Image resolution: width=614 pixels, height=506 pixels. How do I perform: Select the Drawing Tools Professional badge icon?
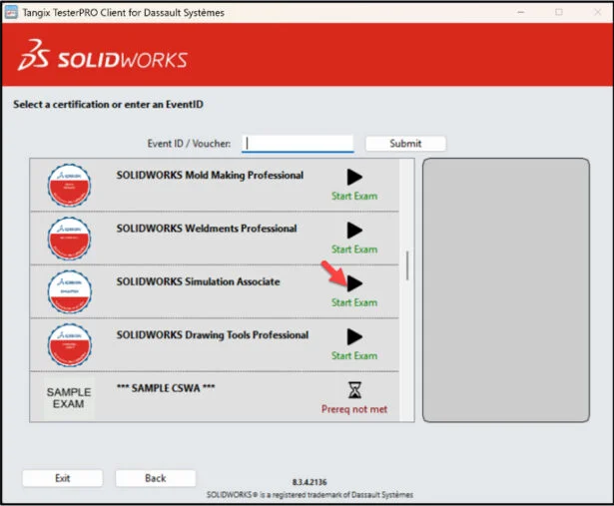70,344
